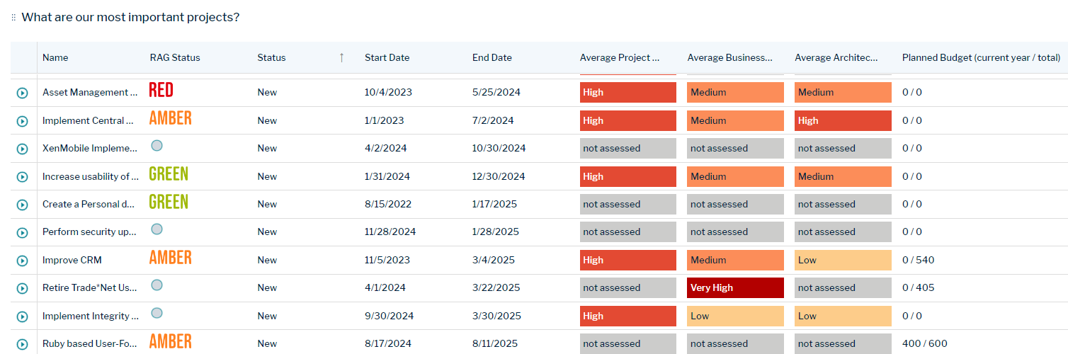The height and width of the screenshot is (354, 1068).
Task: Open the Implement Central project row icon
Action: click(x=23, y=121)
